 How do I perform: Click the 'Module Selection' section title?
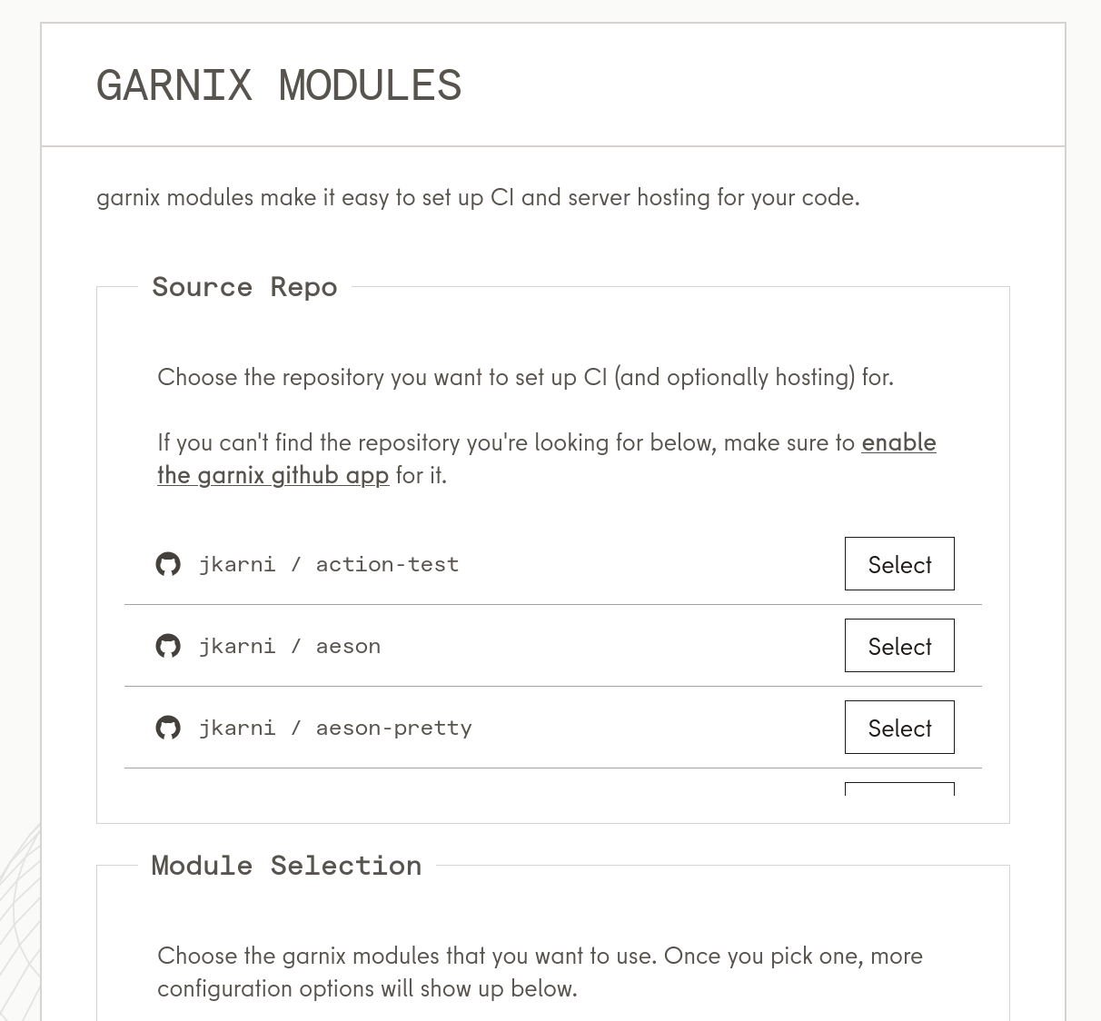point(286,866)
